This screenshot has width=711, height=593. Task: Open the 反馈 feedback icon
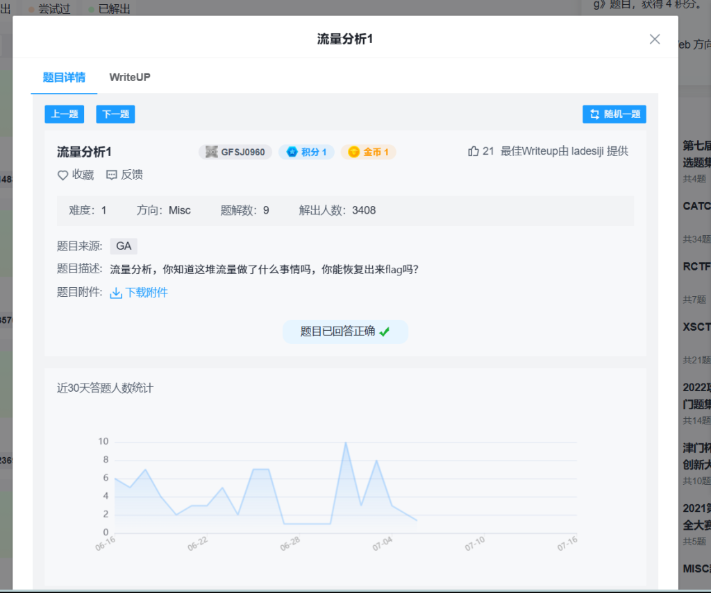coord(112,175)
